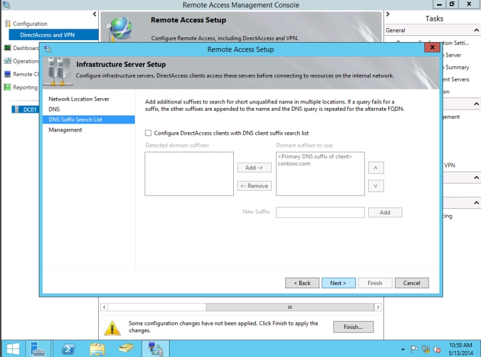Open Server Manager from taskbar

(x=38, y=349)
